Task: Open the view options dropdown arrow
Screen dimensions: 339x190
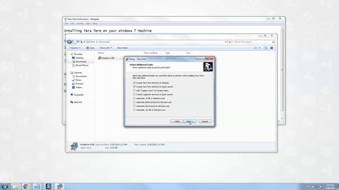Action: 260,48
